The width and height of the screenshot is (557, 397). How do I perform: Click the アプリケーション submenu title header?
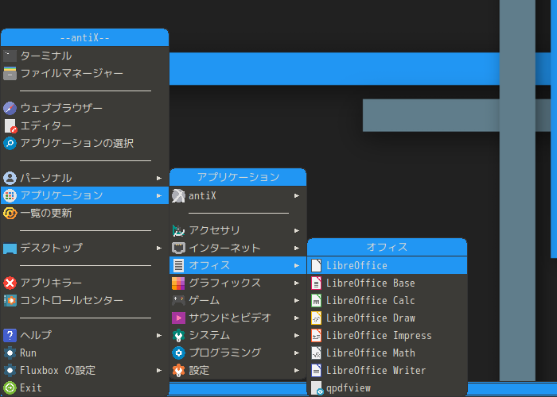coord(238,177)
